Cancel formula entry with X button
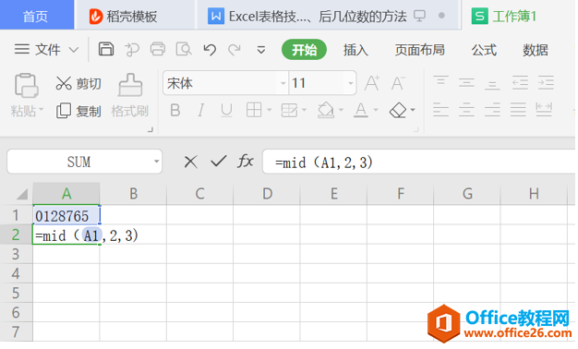This screenshot has height=349, width=578. click(x=190, y=162)
